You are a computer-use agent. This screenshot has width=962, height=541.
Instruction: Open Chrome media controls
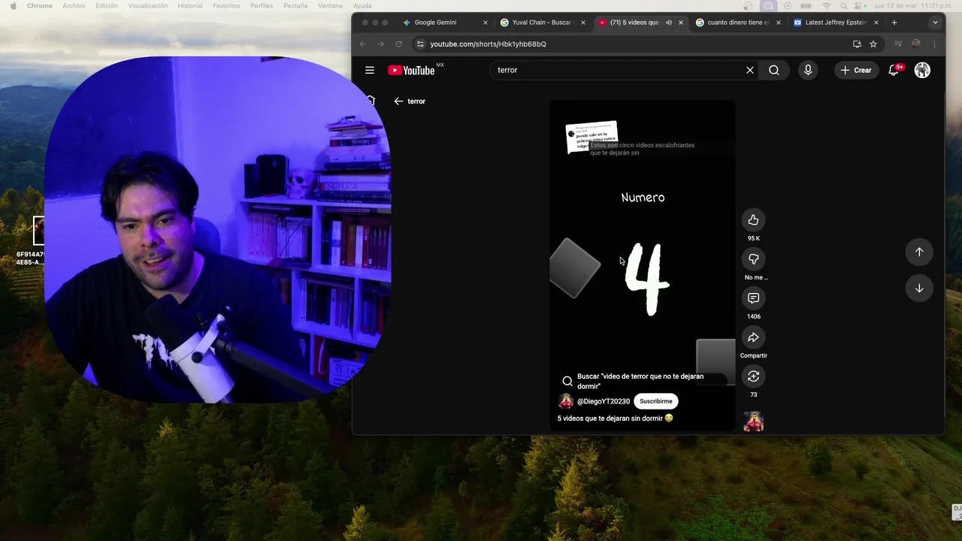898,44
